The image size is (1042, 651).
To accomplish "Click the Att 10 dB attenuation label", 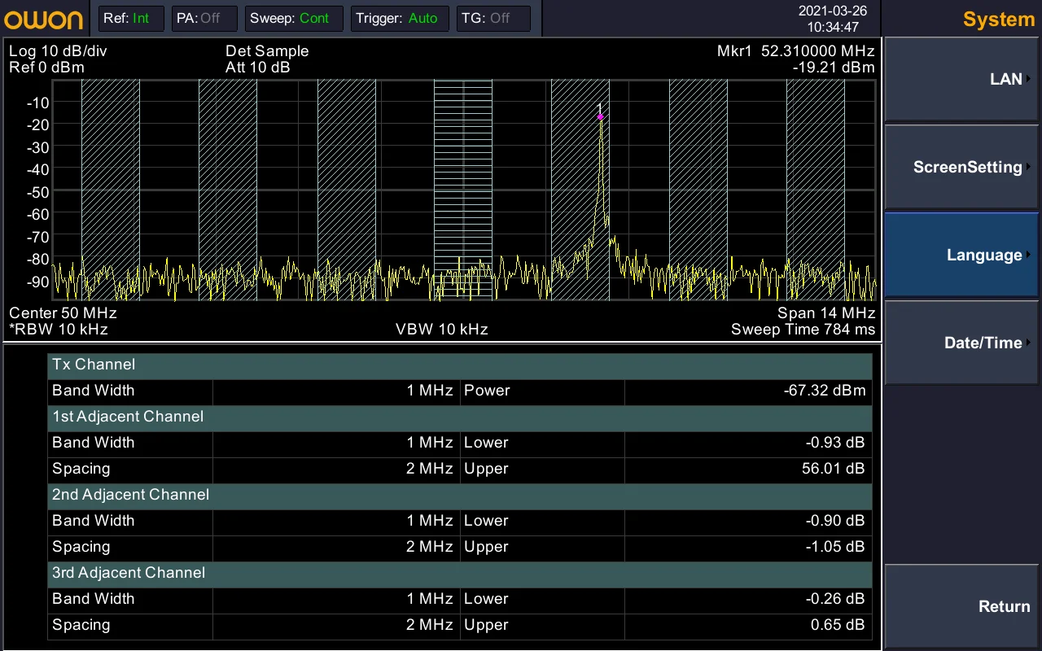I will coord(258,68).
